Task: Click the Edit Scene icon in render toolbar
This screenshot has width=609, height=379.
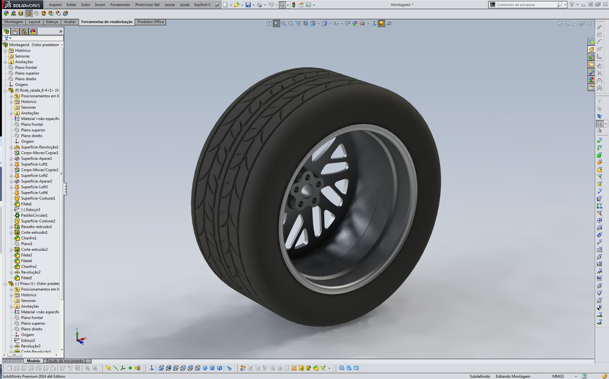Action: tap(14, 13)
